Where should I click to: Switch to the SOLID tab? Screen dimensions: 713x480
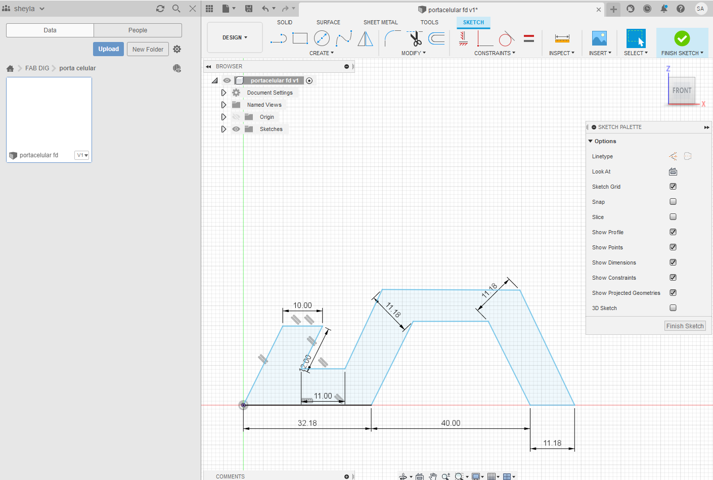pos(285,22)
